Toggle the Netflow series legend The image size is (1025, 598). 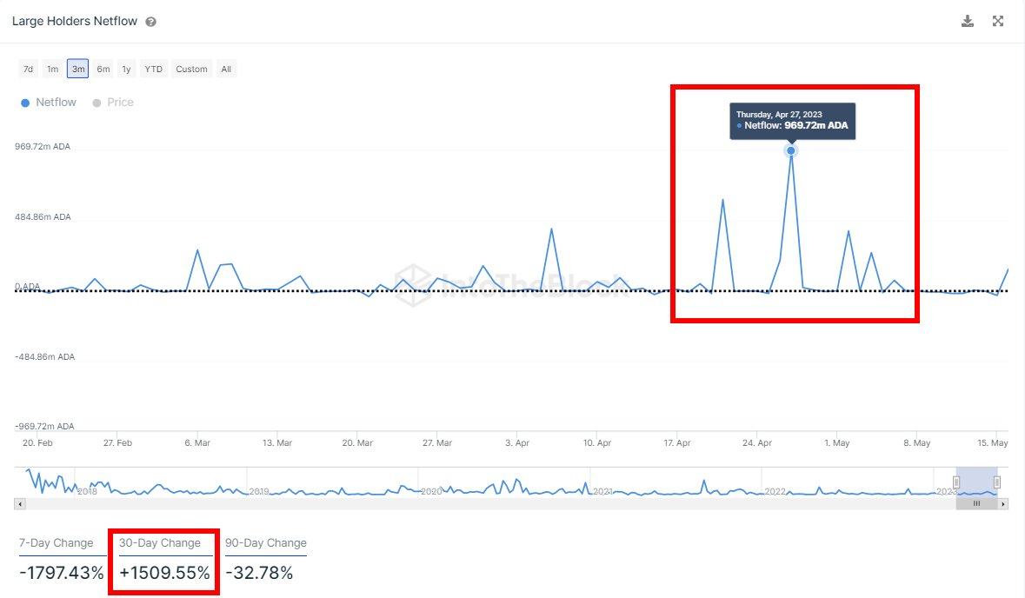[x=49, y=103]
